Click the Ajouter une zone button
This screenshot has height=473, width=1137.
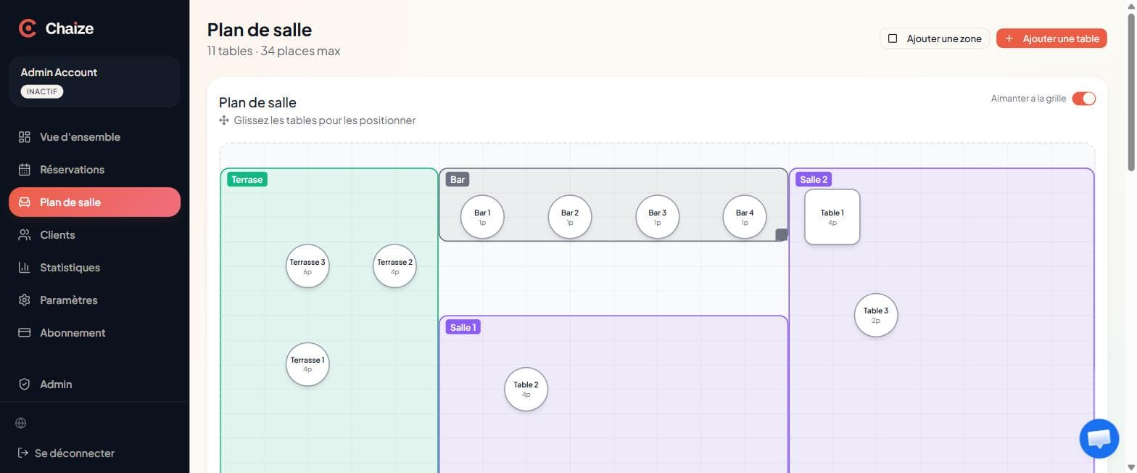click(x=935, y=38)
